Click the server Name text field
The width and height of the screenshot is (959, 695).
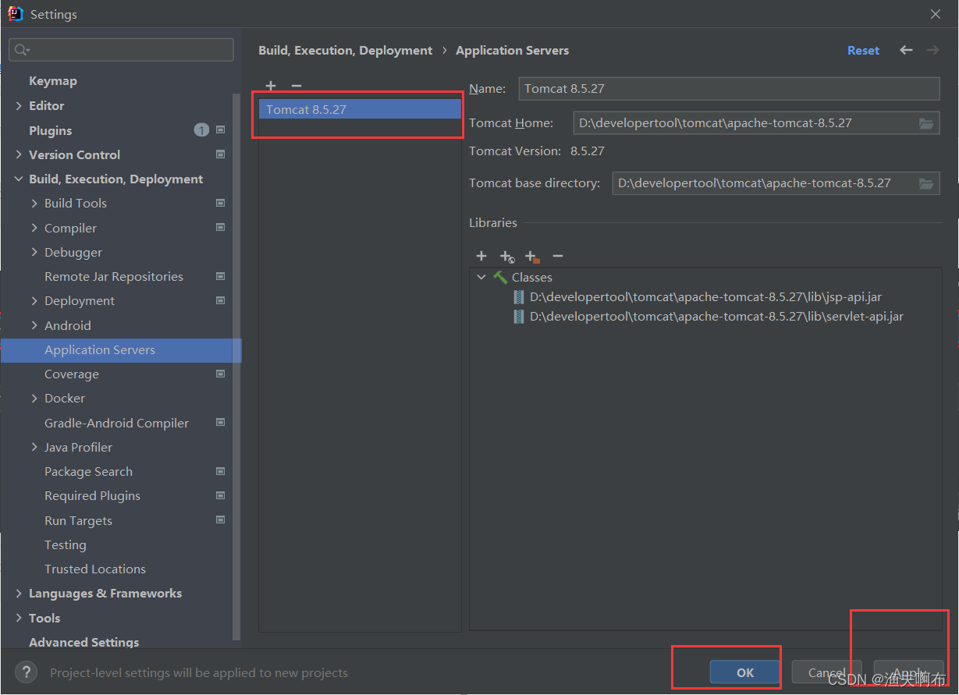pos(729,88)
